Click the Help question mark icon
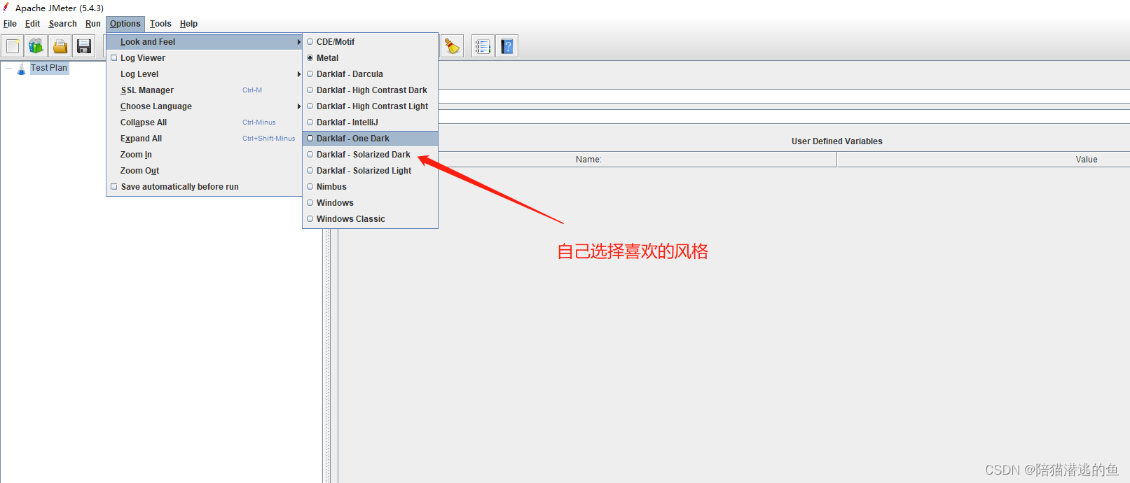Image resolution: width=1130 pixels, height=483 pixels. pos(507,46)
